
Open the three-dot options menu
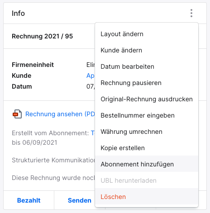coord(191,13)
